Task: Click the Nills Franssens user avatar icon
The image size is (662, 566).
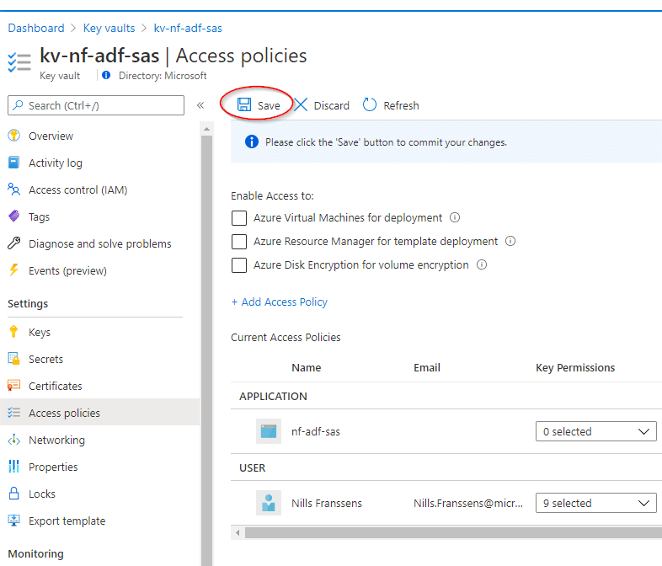Action: click(x=269, y=503)
